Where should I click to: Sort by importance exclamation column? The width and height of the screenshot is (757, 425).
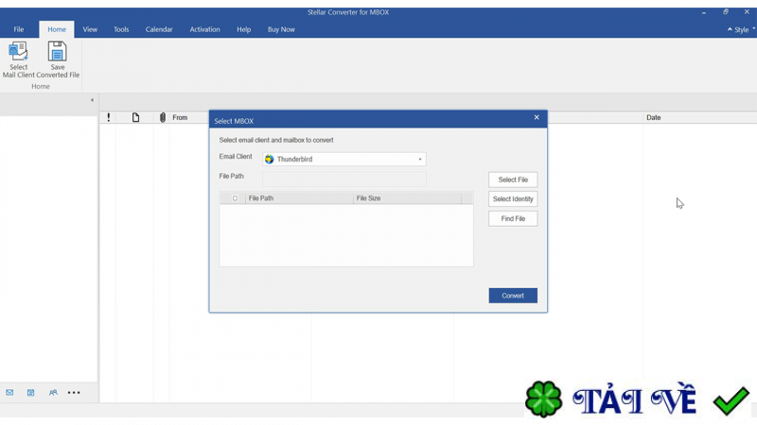[109, 117]
